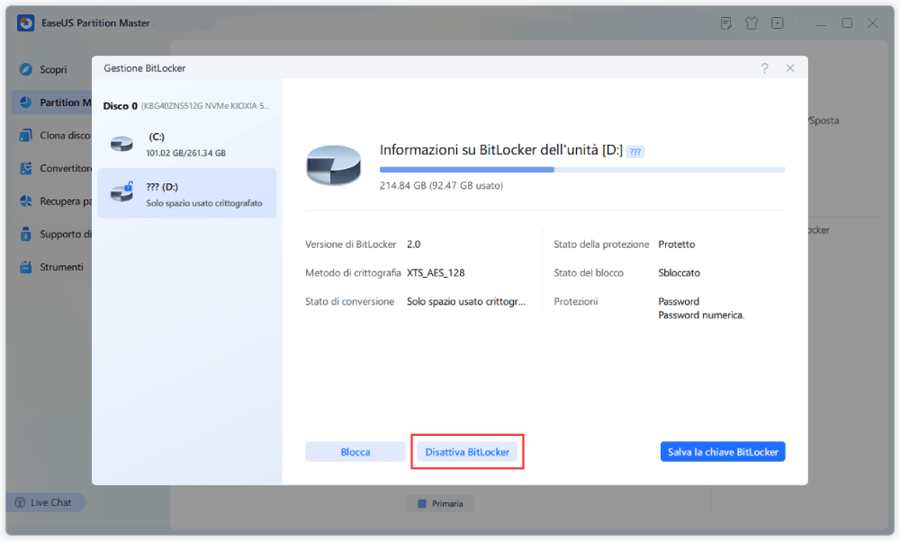
Task: Click the Recupera partizione icon
Action: [x=26, y=201]
